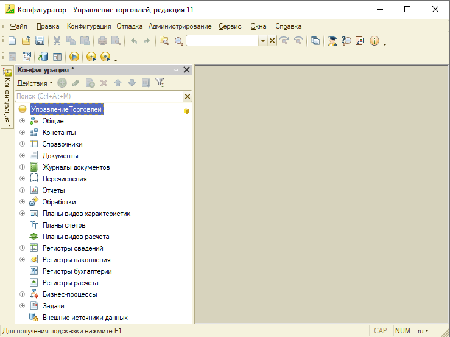Click the Paste clipboard icon

(85, 41)
